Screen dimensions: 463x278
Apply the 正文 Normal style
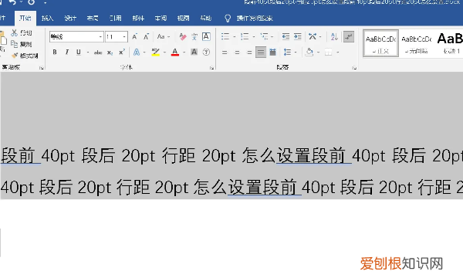point(380,43)
